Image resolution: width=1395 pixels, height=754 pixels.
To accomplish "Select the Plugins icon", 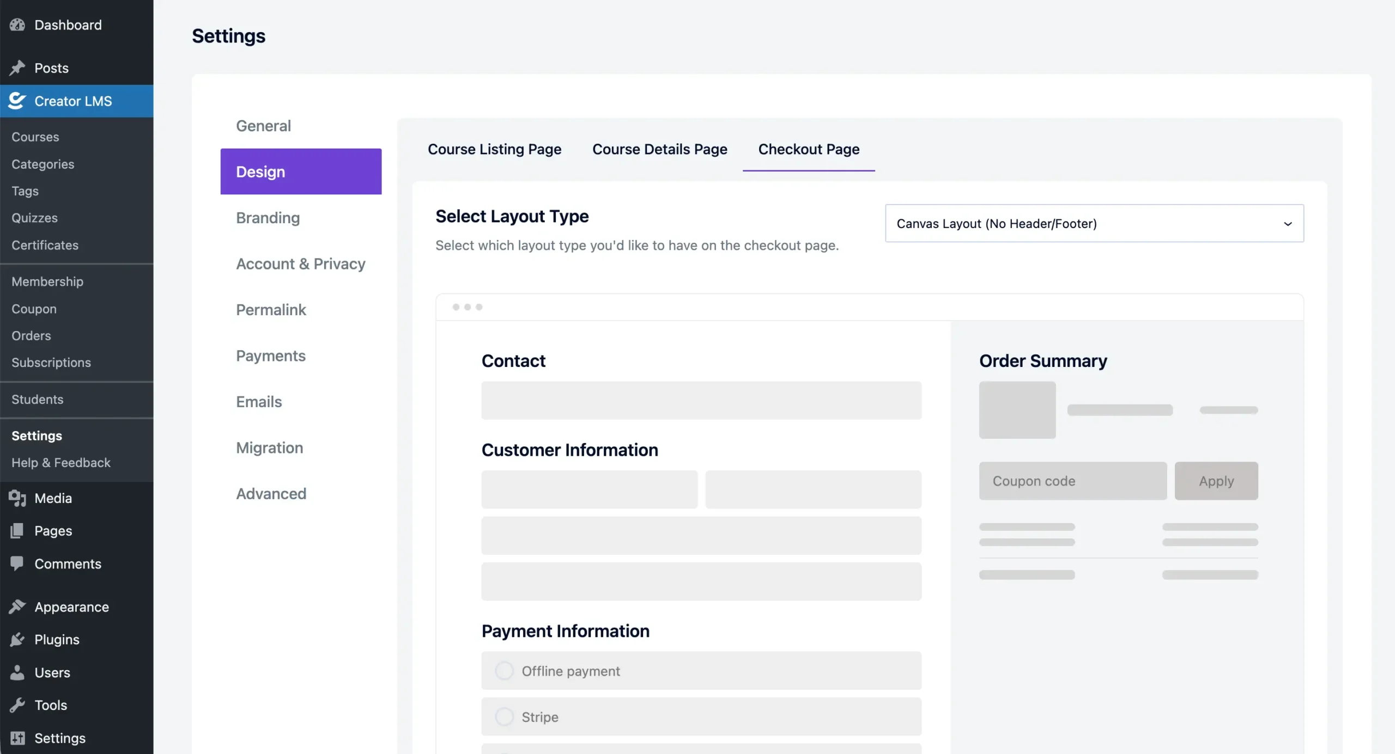I will coord(17,639).
